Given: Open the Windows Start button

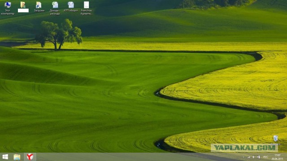Looking at the screenshot, I should click(x=5, y=157).
